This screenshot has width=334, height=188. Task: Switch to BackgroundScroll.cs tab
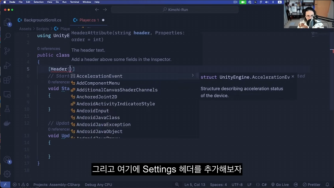pos(43,20)
